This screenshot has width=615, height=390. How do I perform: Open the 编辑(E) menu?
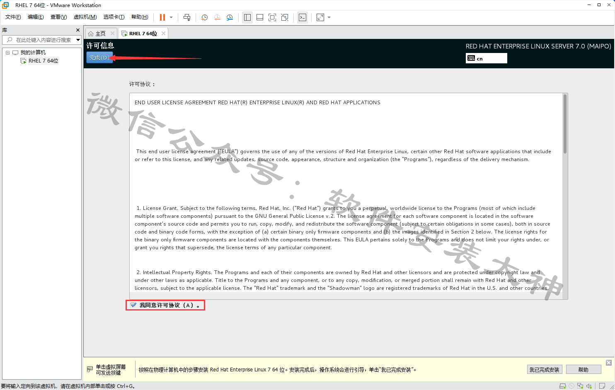tap(36, 17)
